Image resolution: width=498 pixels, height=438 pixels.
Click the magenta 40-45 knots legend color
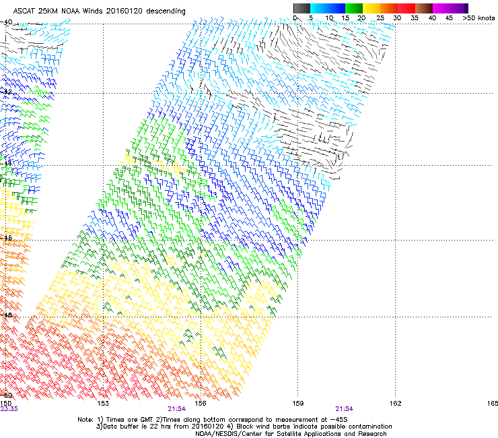point(441,8)
